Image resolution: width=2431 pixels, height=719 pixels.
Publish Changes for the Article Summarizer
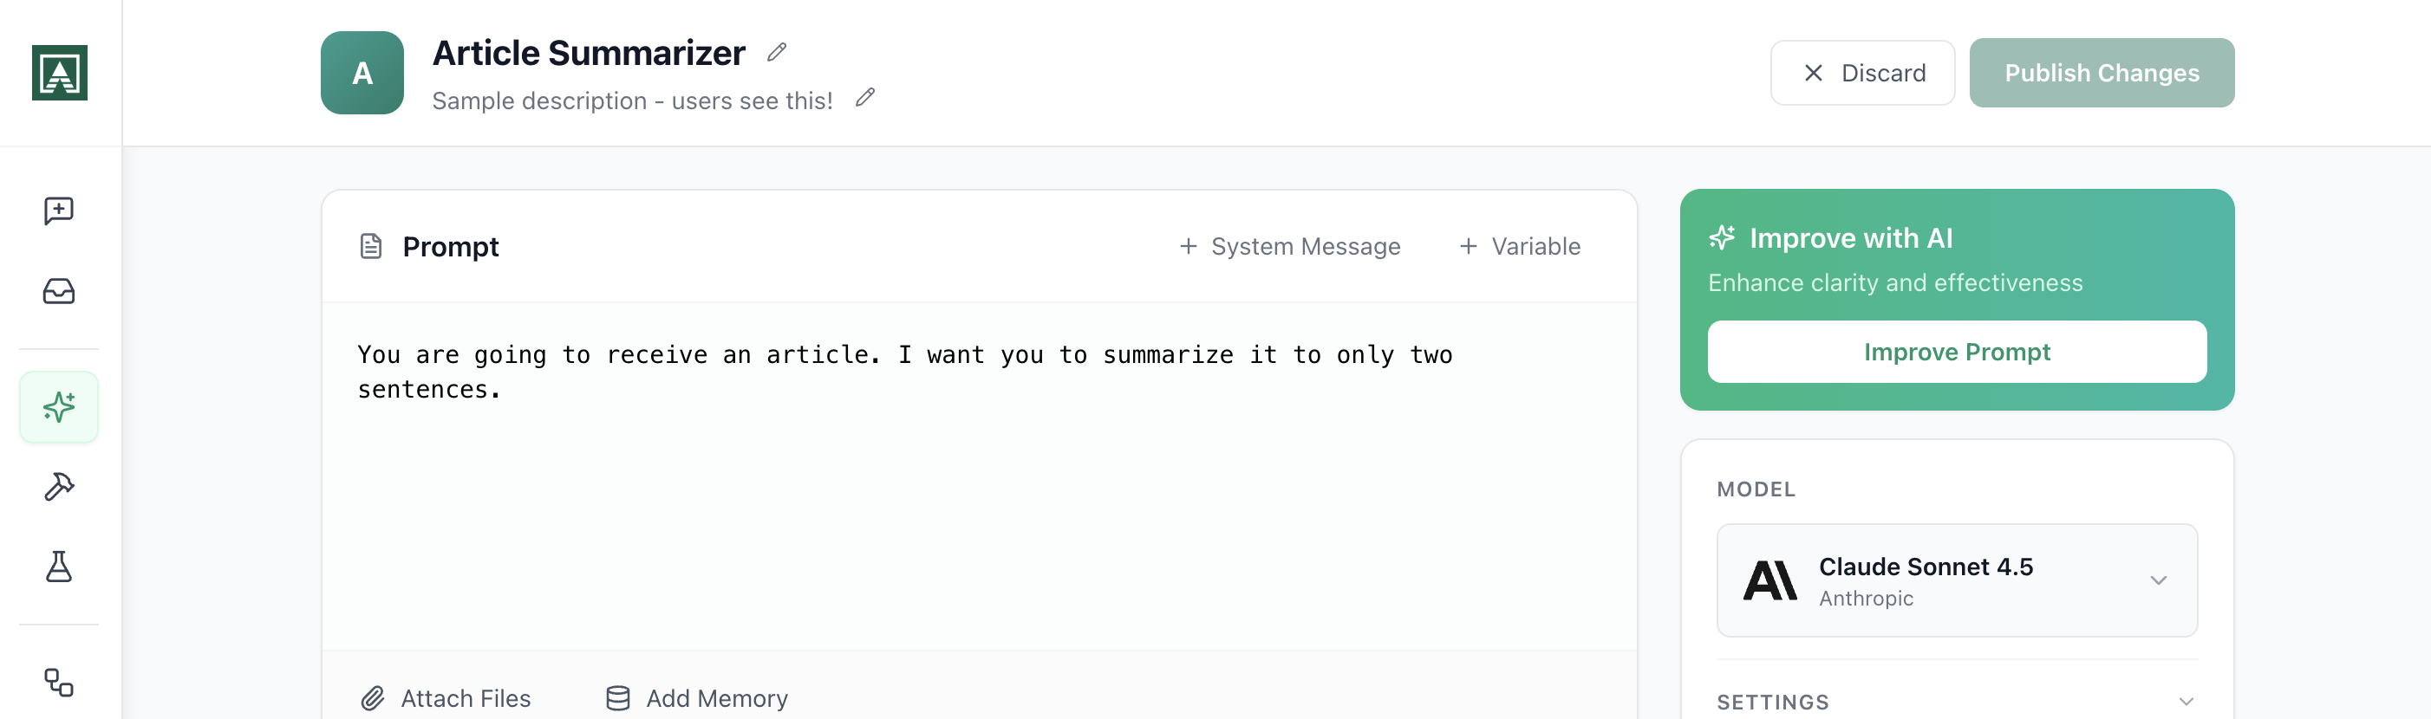[x=2102, y=72]
